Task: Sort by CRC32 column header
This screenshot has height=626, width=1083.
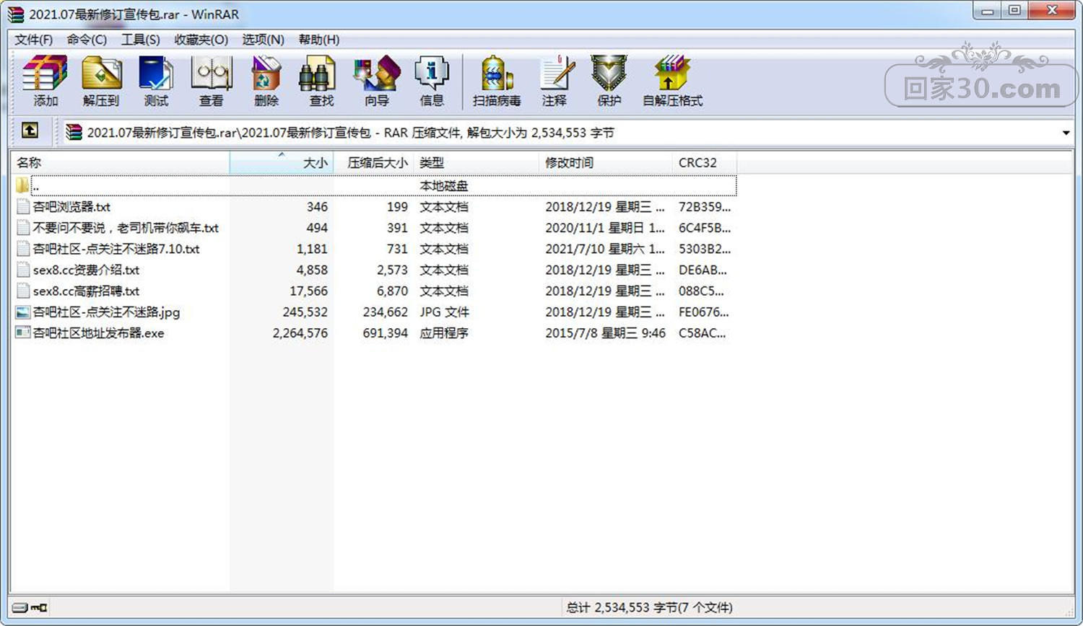Action: [704, 163]
